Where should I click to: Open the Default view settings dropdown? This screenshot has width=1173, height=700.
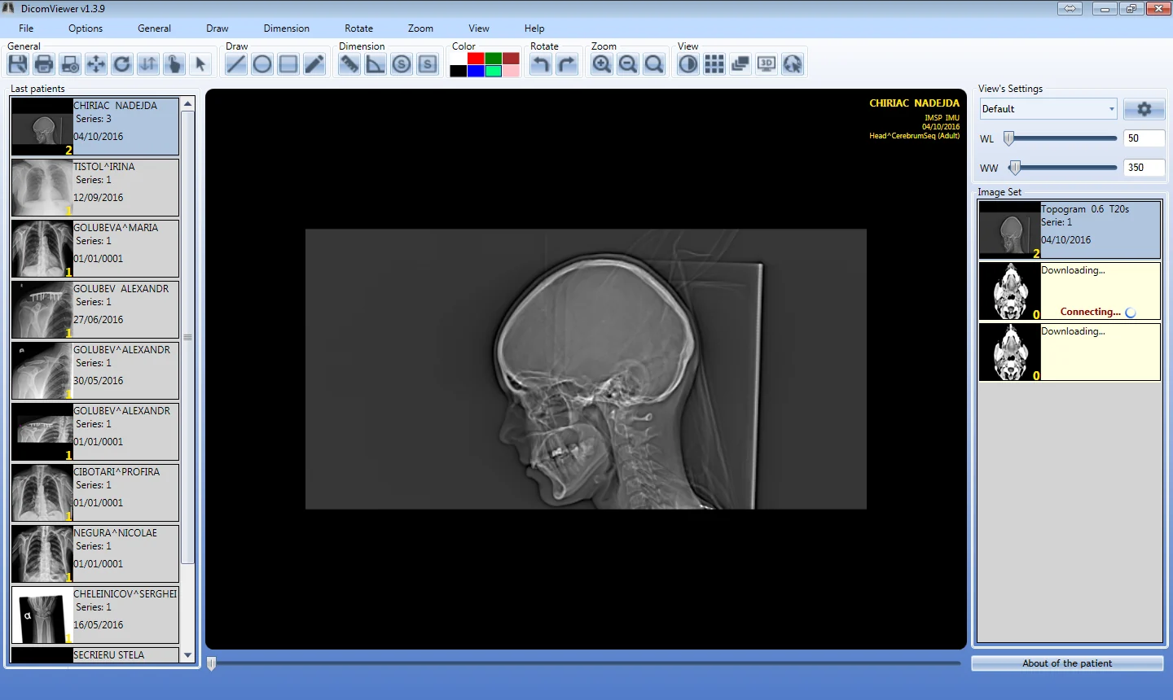[x=1048, y=109]
